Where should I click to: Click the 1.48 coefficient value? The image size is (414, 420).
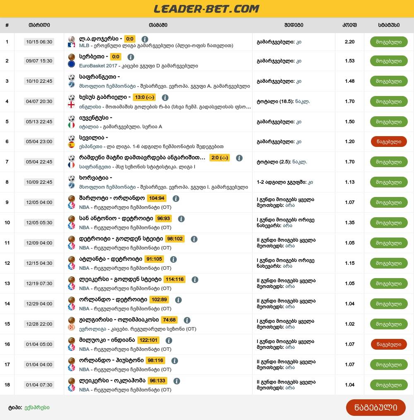pos(350,81)
